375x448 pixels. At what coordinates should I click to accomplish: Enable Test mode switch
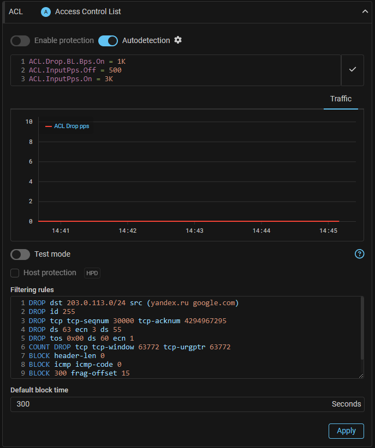coord(20,255)
